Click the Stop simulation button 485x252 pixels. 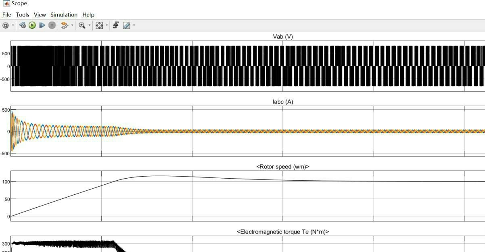[52, 25]
